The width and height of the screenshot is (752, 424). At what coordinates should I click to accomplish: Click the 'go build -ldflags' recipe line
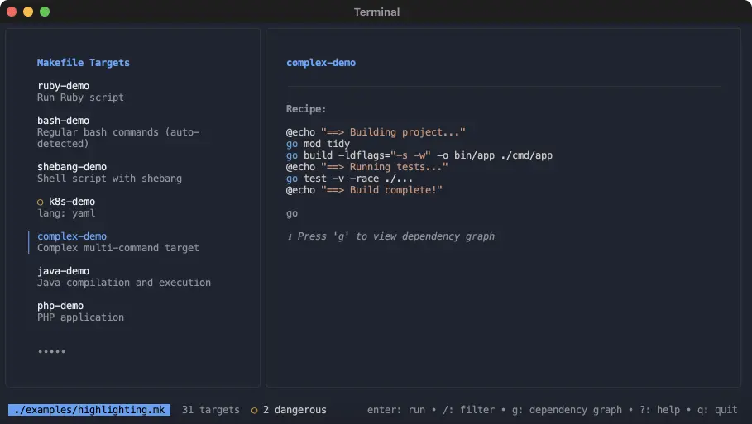419,155
